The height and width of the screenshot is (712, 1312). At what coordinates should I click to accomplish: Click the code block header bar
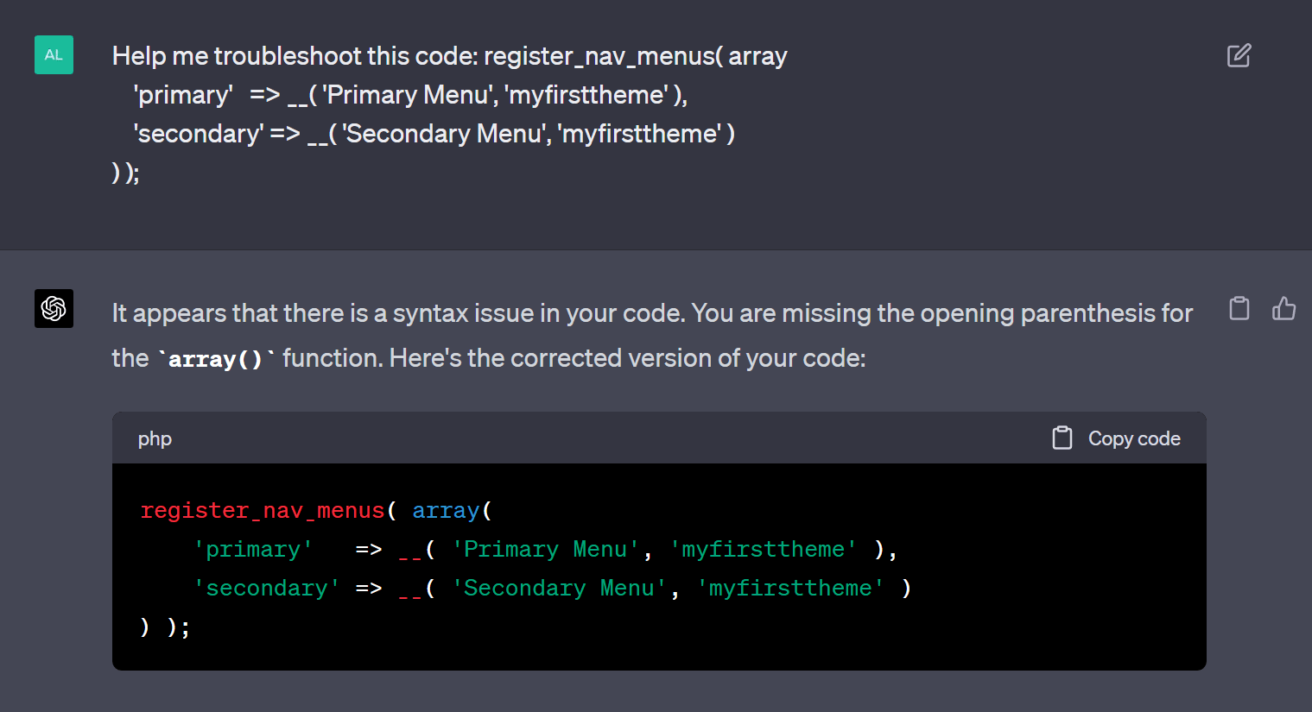[x=605, y=438]
